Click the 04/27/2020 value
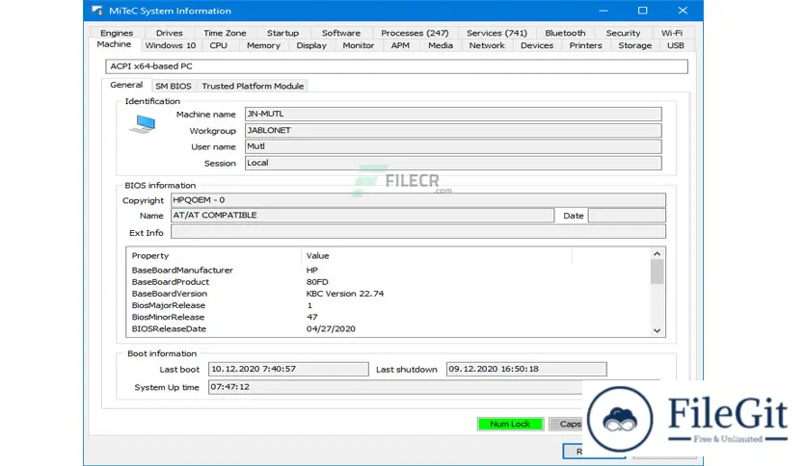The image size is (806, 466). [331, 329]
